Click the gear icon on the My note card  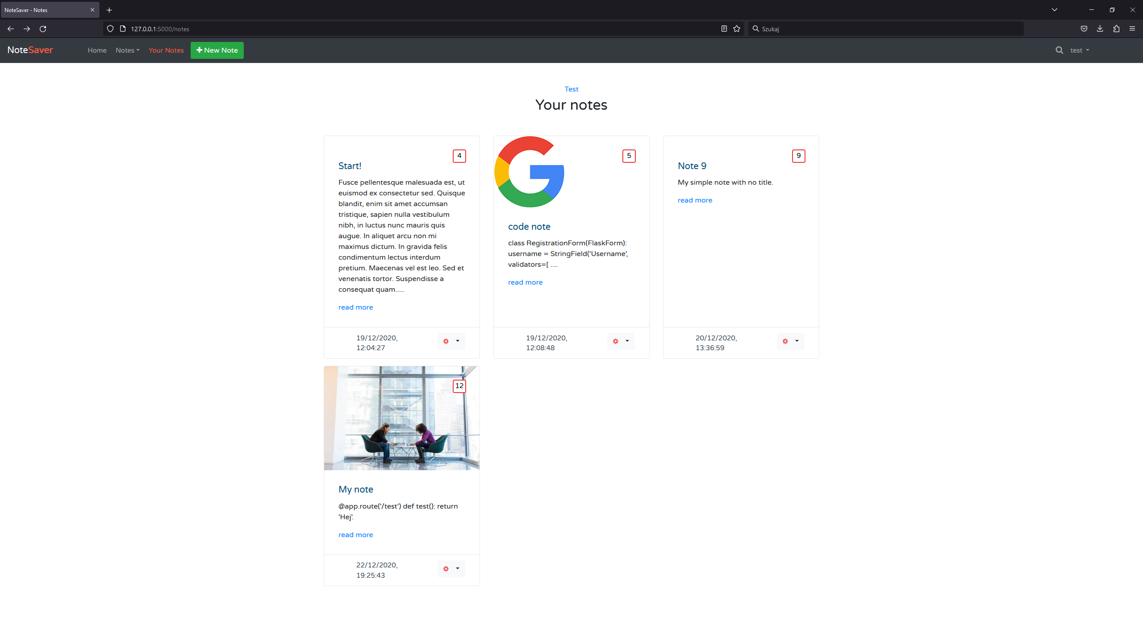click(x=446, y=568)
